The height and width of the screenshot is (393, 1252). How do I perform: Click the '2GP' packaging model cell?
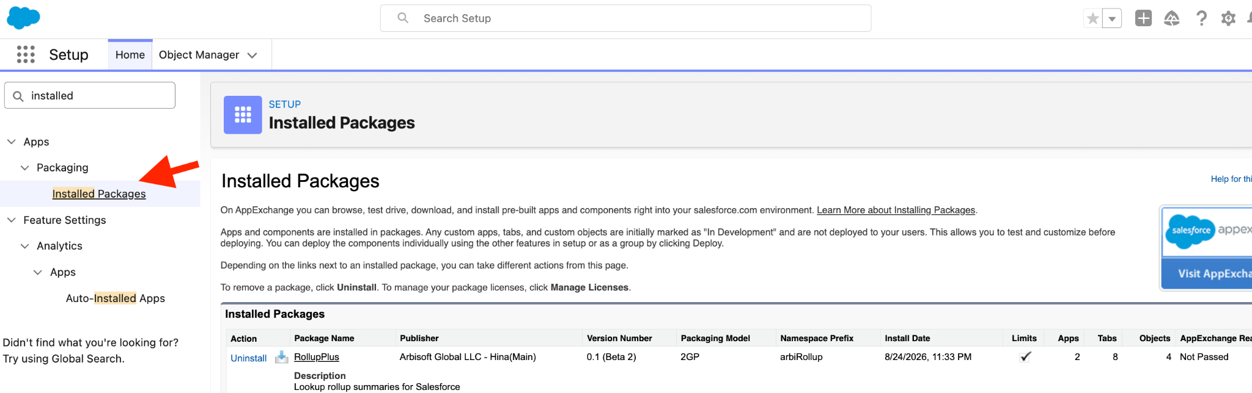(x=690, y=357)
